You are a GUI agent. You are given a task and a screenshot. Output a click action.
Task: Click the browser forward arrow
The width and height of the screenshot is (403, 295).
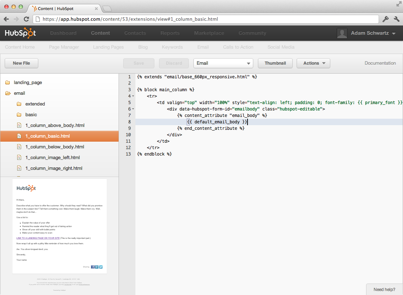[16, 19]
